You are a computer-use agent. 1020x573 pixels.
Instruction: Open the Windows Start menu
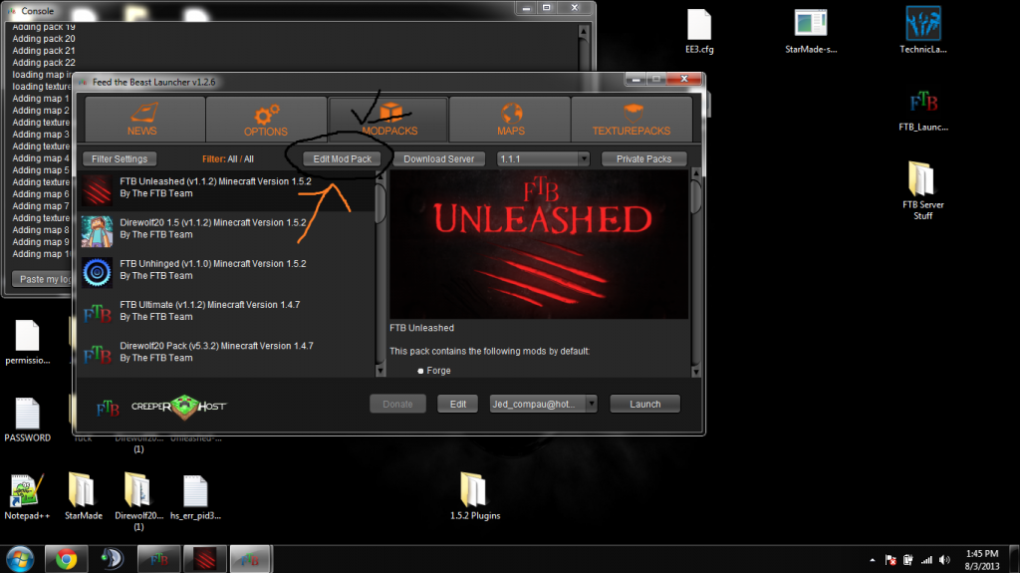[x=20, y=559]
